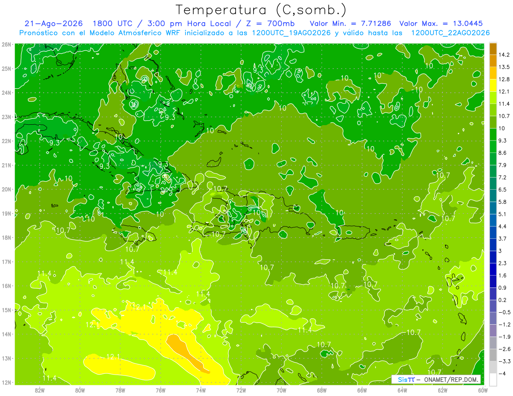513x396 pixels.
Task: Click the latitude label "24N"
Action: [x=6, y=93]
